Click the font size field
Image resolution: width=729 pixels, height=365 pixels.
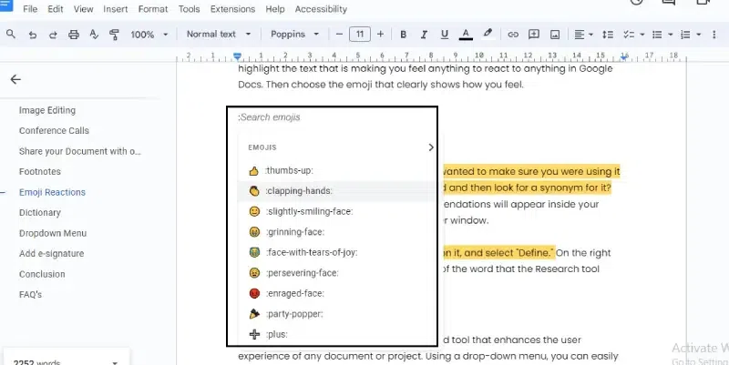click(x=359, y=34)
